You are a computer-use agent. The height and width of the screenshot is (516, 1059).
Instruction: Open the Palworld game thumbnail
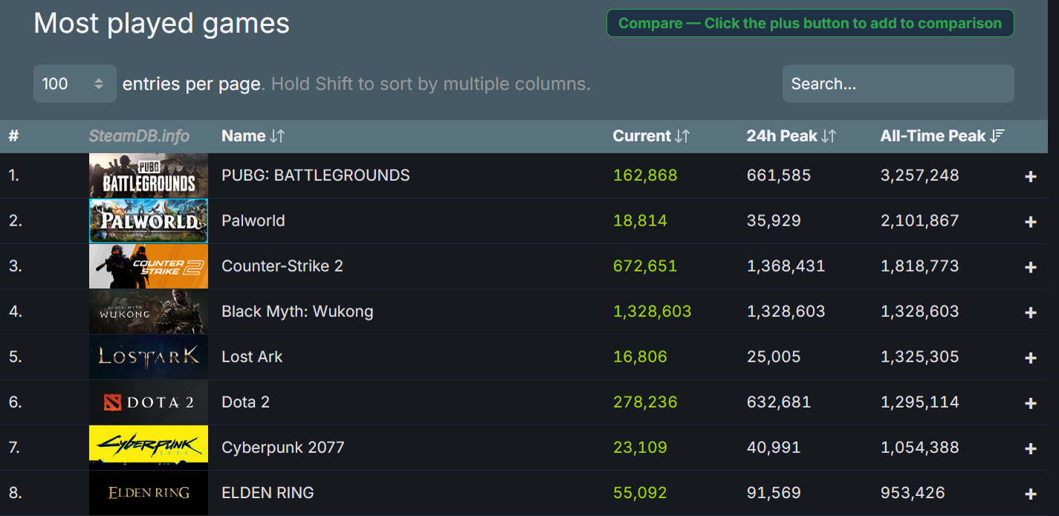point(149,221)
